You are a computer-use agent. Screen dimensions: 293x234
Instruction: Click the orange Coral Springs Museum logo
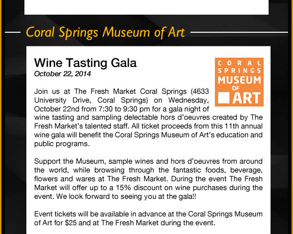[x=239, y=82]
